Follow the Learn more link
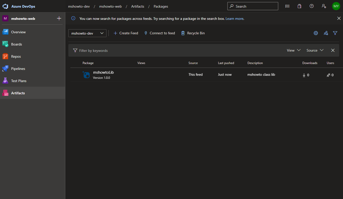Screen dimensions: 343x199 (x=234, y=19)
